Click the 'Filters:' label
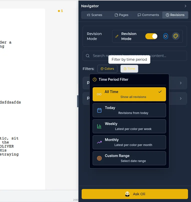 [88, 69]
